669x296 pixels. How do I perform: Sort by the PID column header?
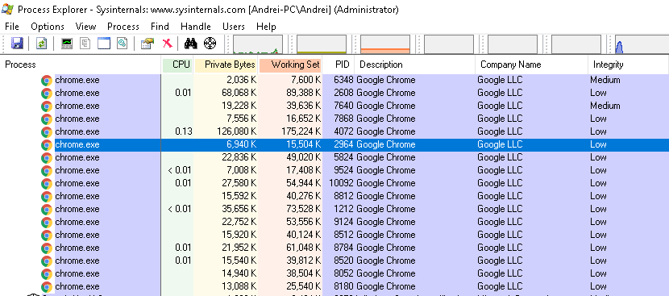[339, 65]
